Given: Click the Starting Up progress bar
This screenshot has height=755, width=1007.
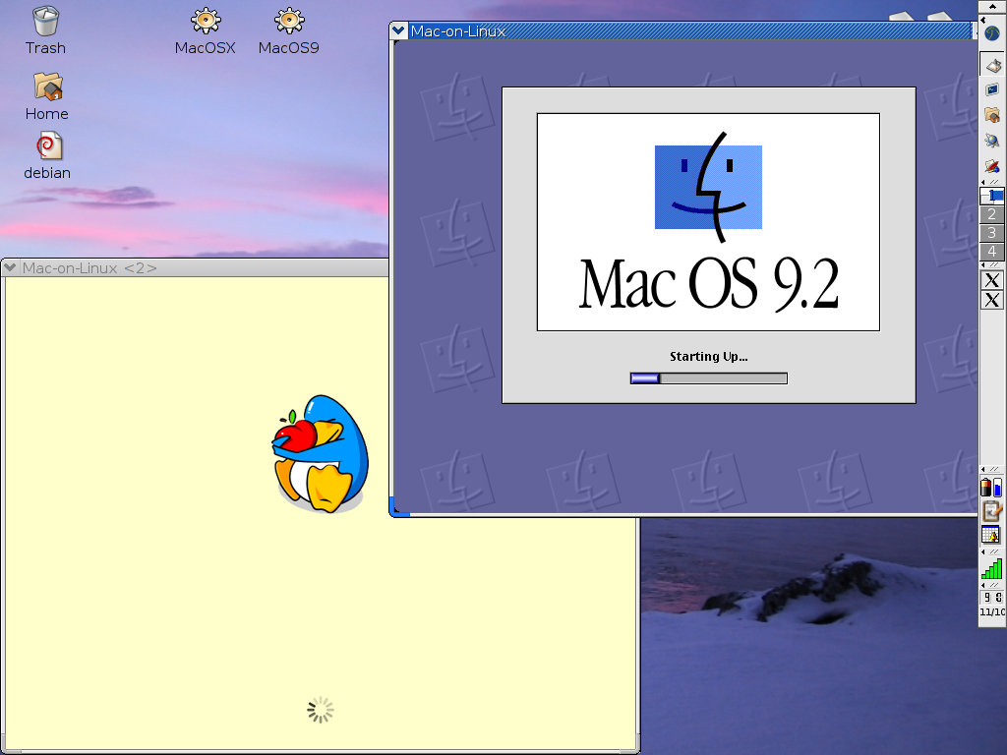Looking at the screenshot, I should pyautogui.click(x=708, y=378).
